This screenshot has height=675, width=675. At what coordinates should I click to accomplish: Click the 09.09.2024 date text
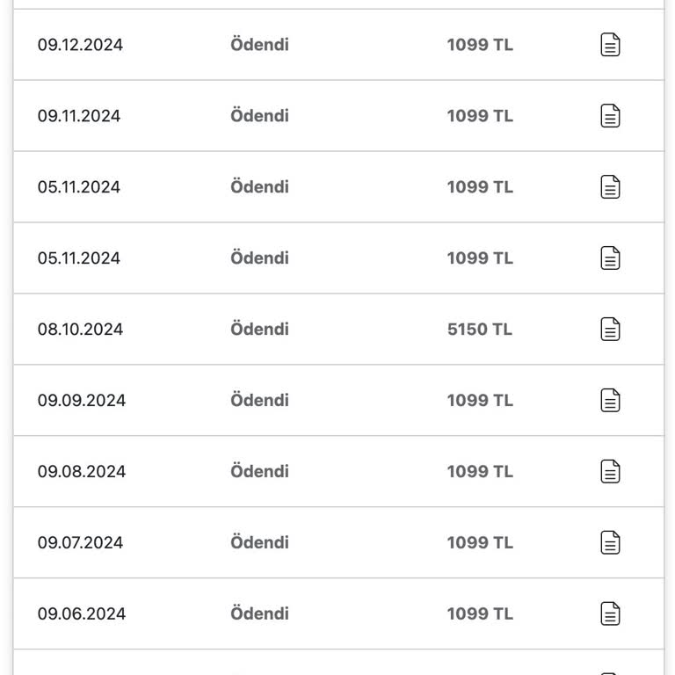pyautogui.click(x=82, y=401)
